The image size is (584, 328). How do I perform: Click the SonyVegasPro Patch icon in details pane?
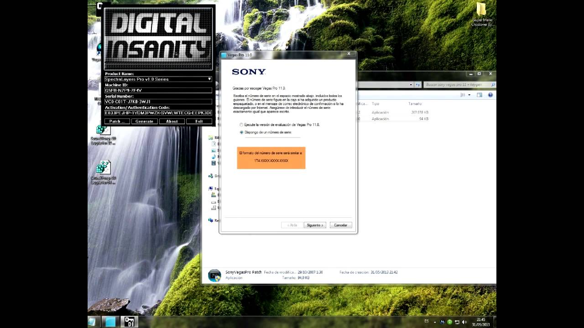click(214, 275)
